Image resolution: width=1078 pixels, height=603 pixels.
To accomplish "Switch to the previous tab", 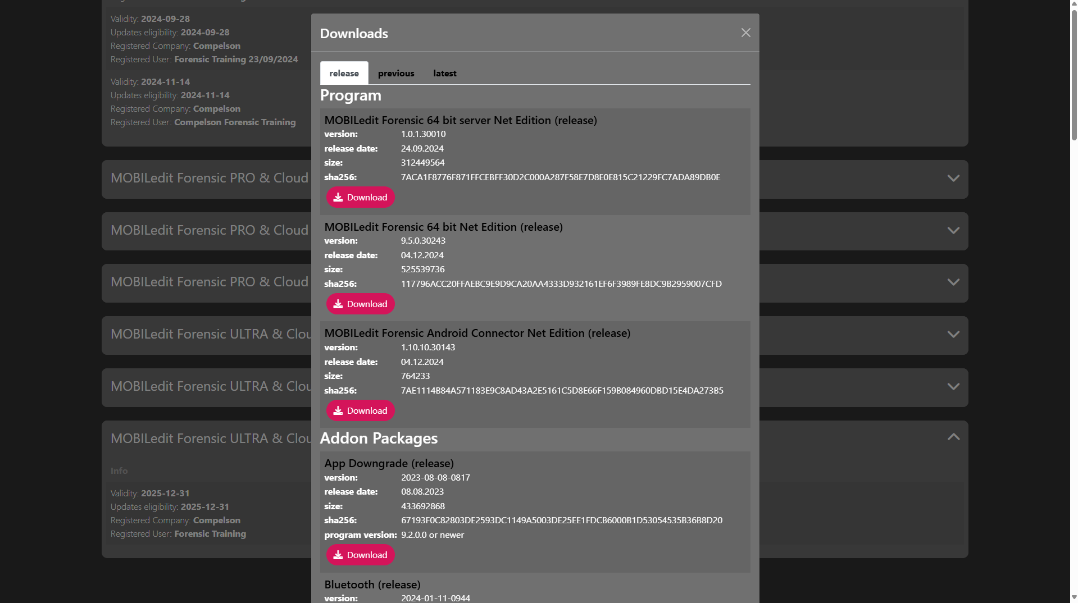I will (x=395, y=73).
